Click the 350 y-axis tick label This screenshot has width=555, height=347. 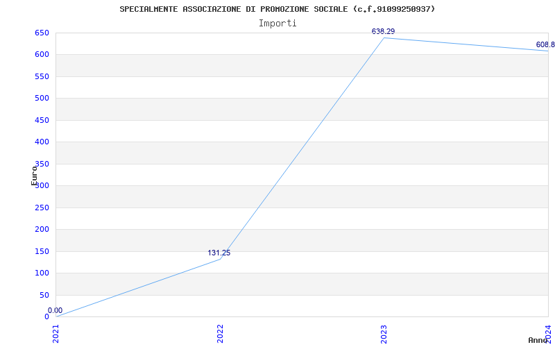pos(42,164)
